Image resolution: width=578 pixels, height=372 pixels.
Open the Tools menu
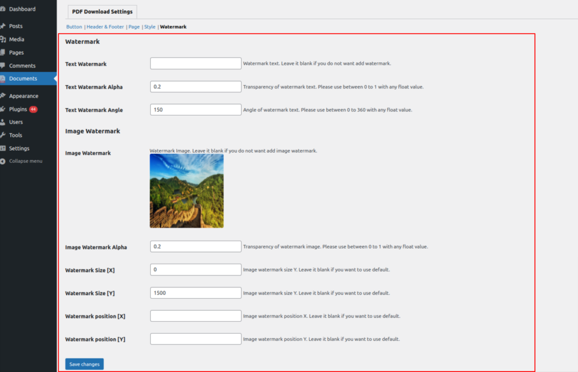16,135
